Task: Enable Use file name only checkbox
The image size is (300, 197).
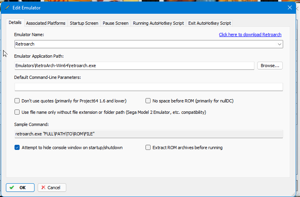Action: click(x=17, y=112)
